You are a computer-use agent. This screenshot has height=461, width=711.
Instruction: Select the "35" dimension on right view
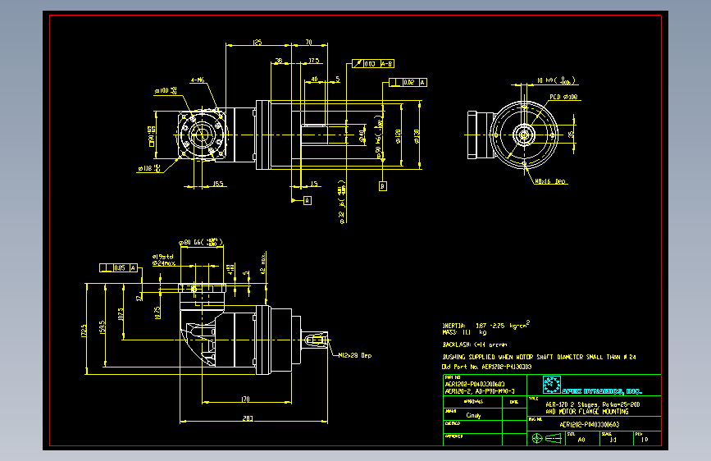click(571, 135)
